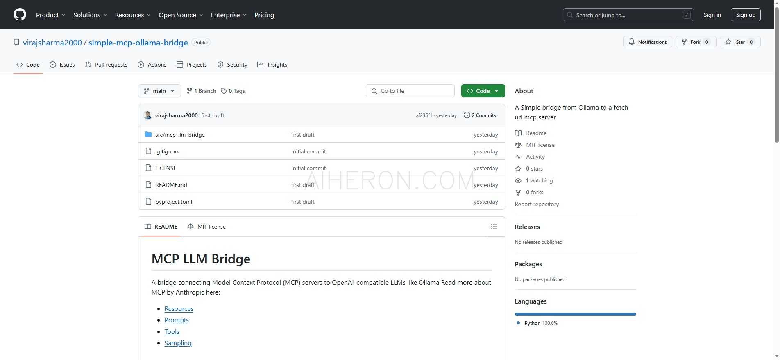Viewport: 780px width, 360px height.
Task: Click the Fork button
Action: coord(696,42)
